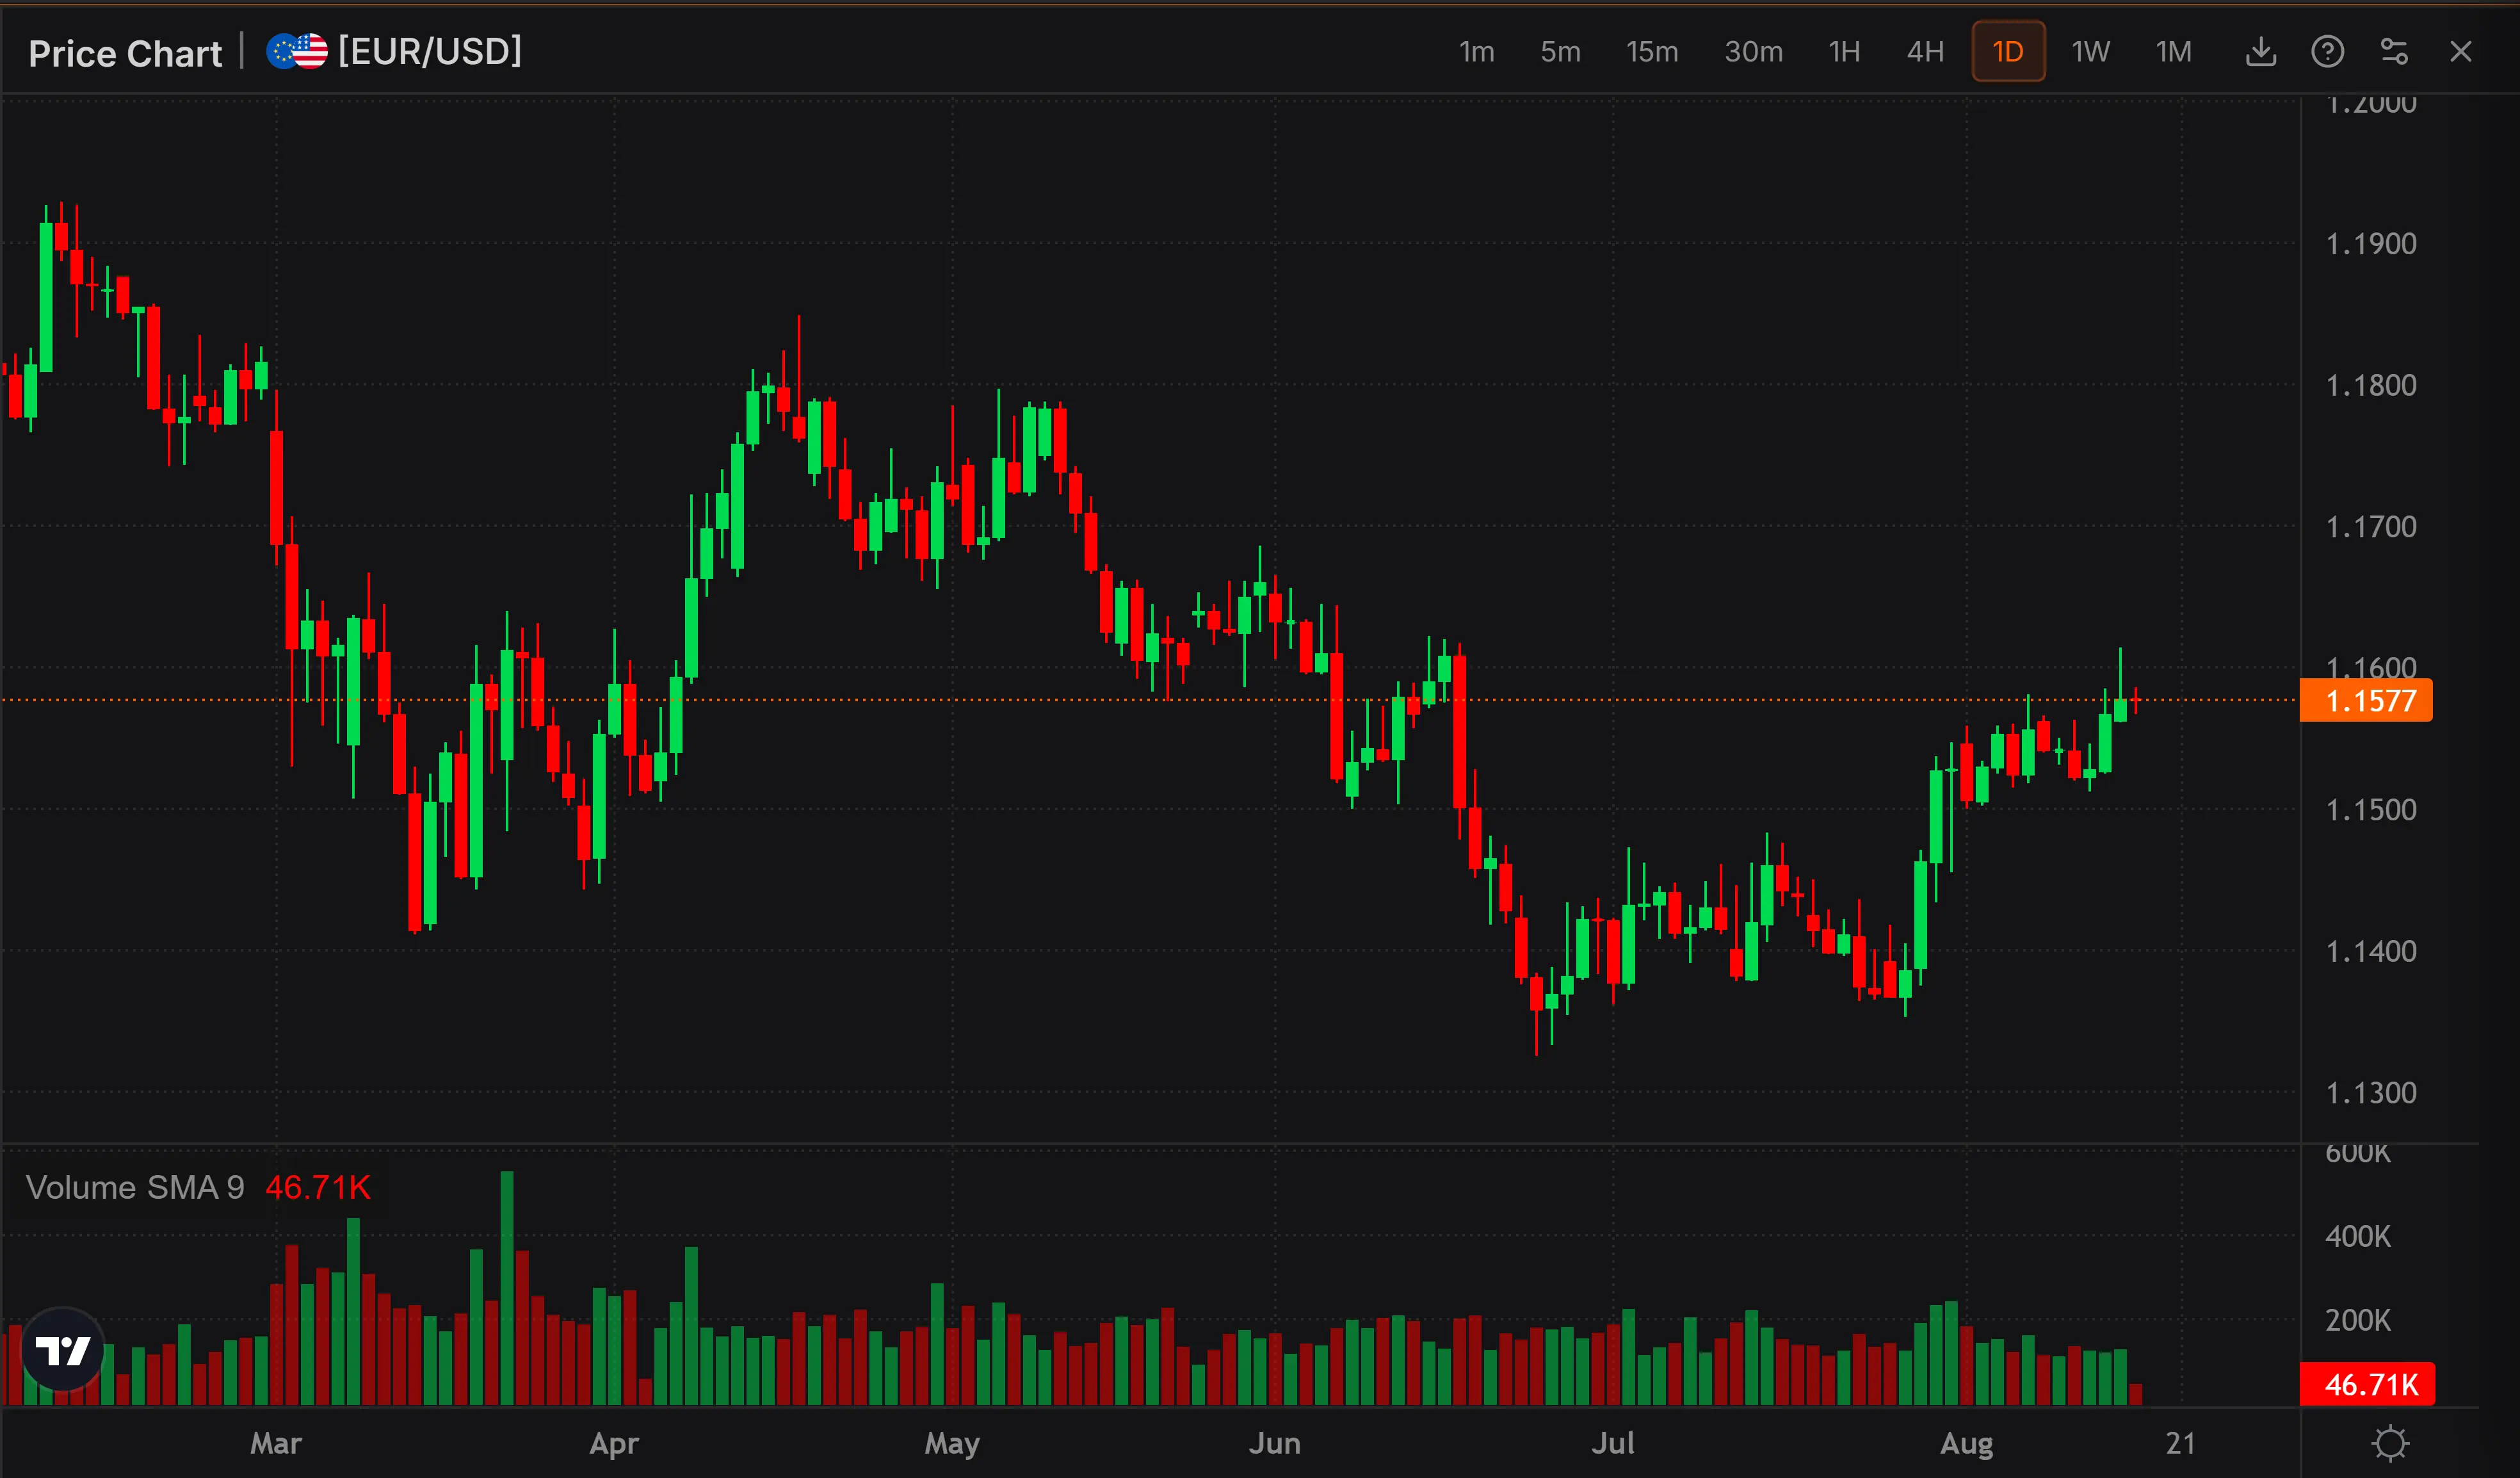Click the Mar label on time axis
Image resolution: width=2520 pixels, height=1478 pixels.
coord(276,1443)
